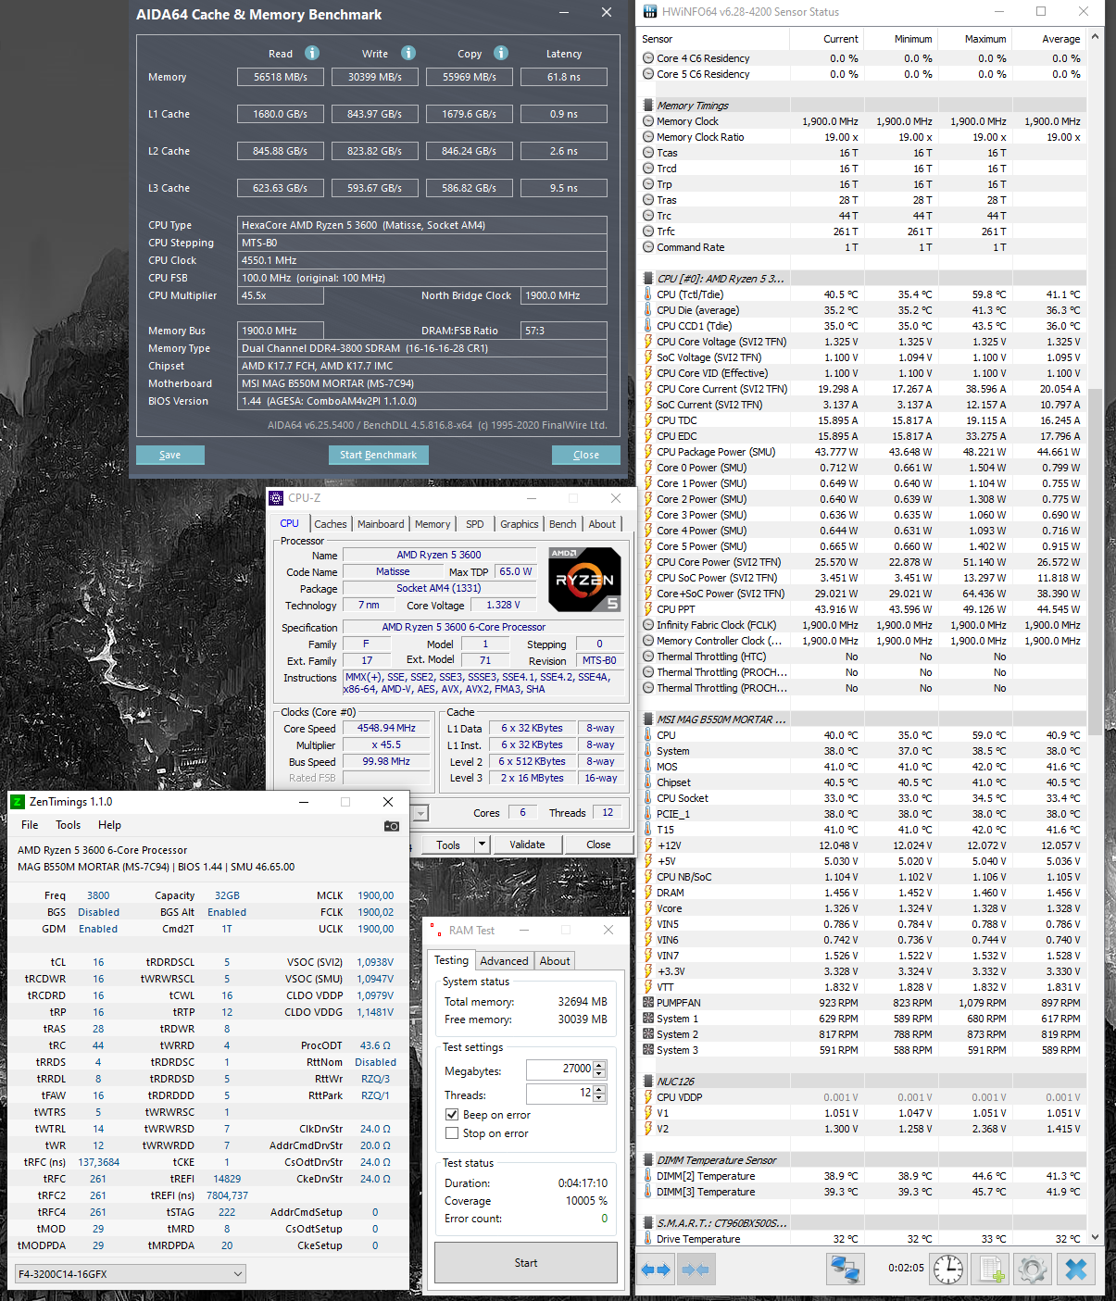Reset HWiNFO min/max values via the clock icon
Image resolution: width=1116 pixels, height=1301 pixels.
947,1269
